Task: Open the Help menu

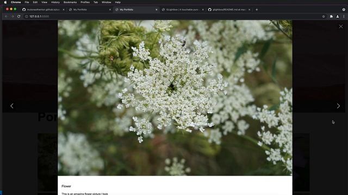Action: 117,2
